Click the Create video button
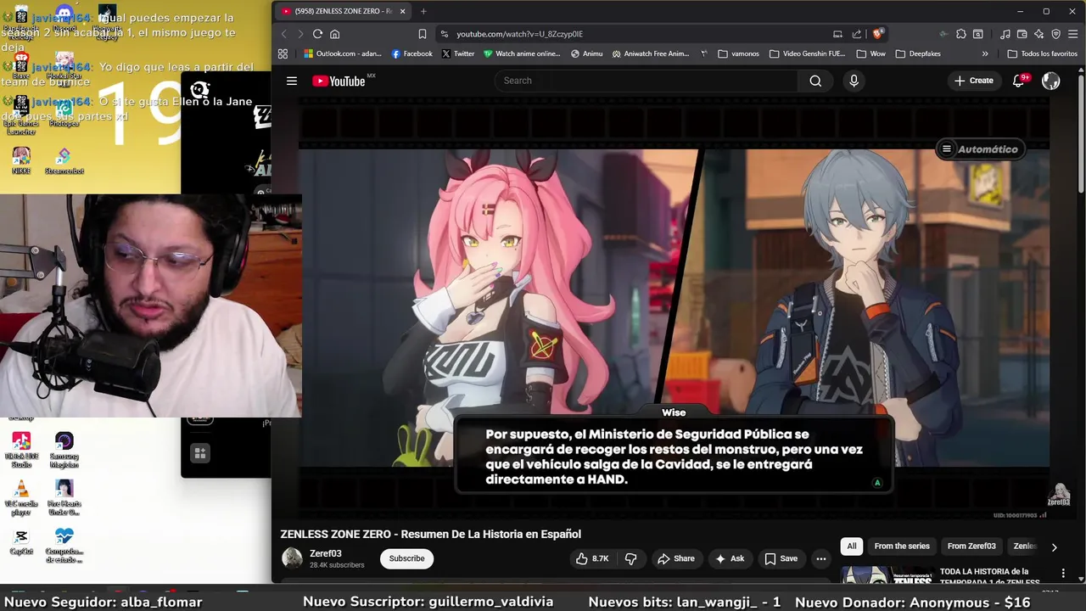1086x611 pixels. tap(974, 81)
